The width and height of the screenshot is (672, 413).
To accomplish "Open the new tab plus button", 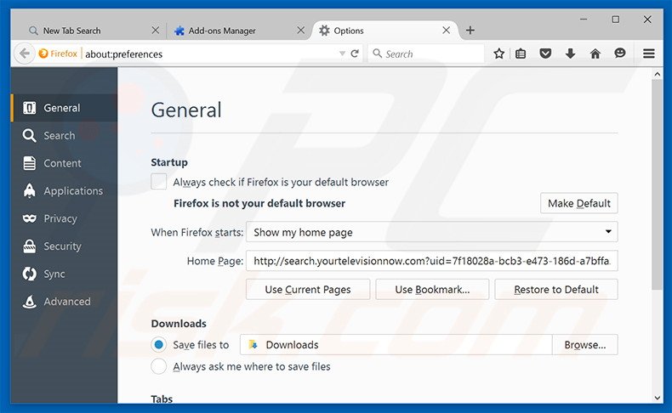I will 470,31.
